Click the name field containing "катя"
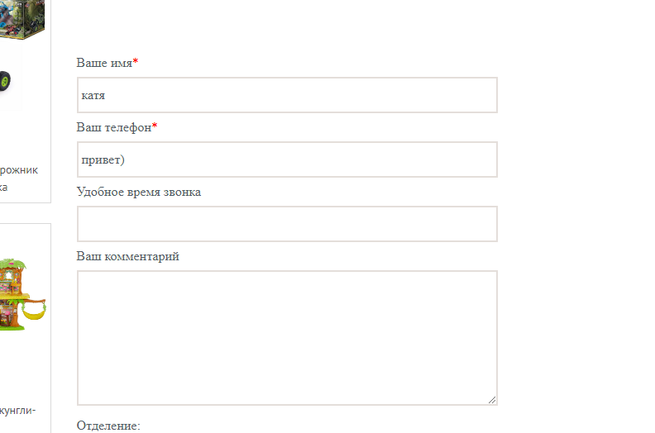Viewport: 655px width, 433px height. click(286, 95)
